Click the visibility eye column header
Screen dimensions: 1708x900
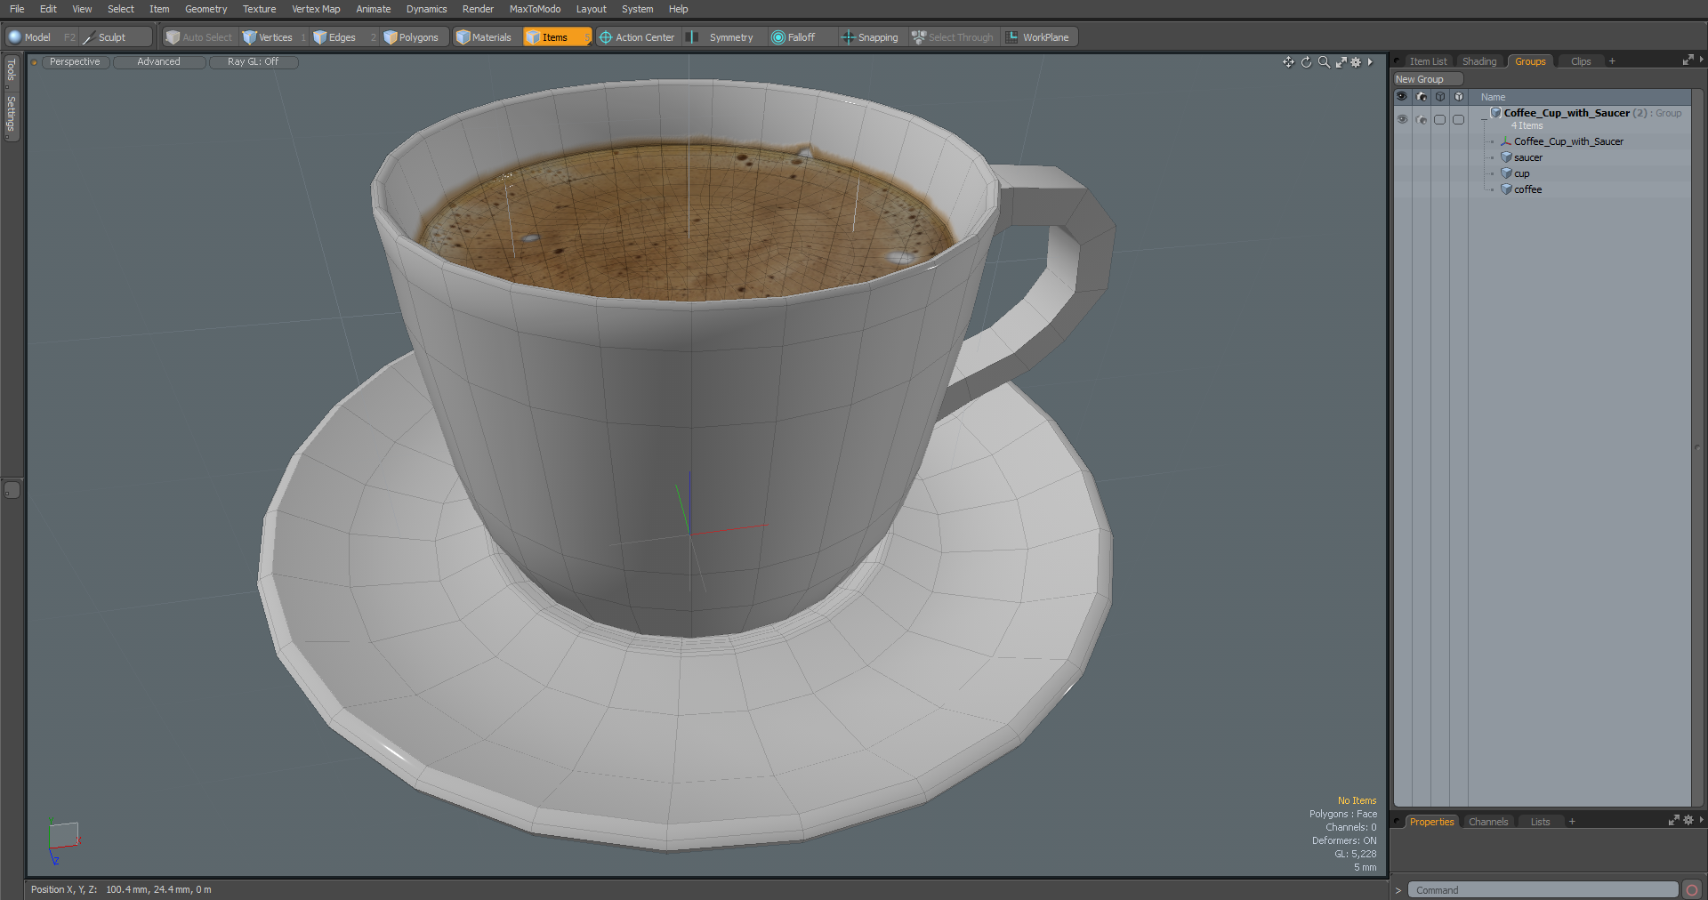click(1402, 97)
